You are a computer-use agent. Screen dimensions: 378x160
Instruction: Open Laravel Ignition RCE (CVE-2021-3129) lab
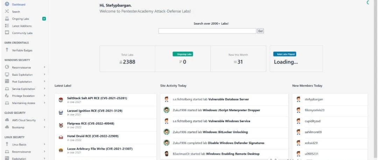click(94, 111)
